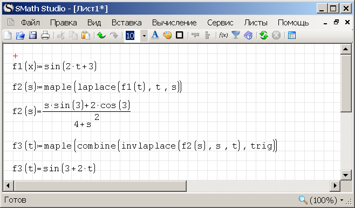This screenshot has width=355, height=208.
Task: Click the green Undo arrow
Action: [x=101, y=35]
